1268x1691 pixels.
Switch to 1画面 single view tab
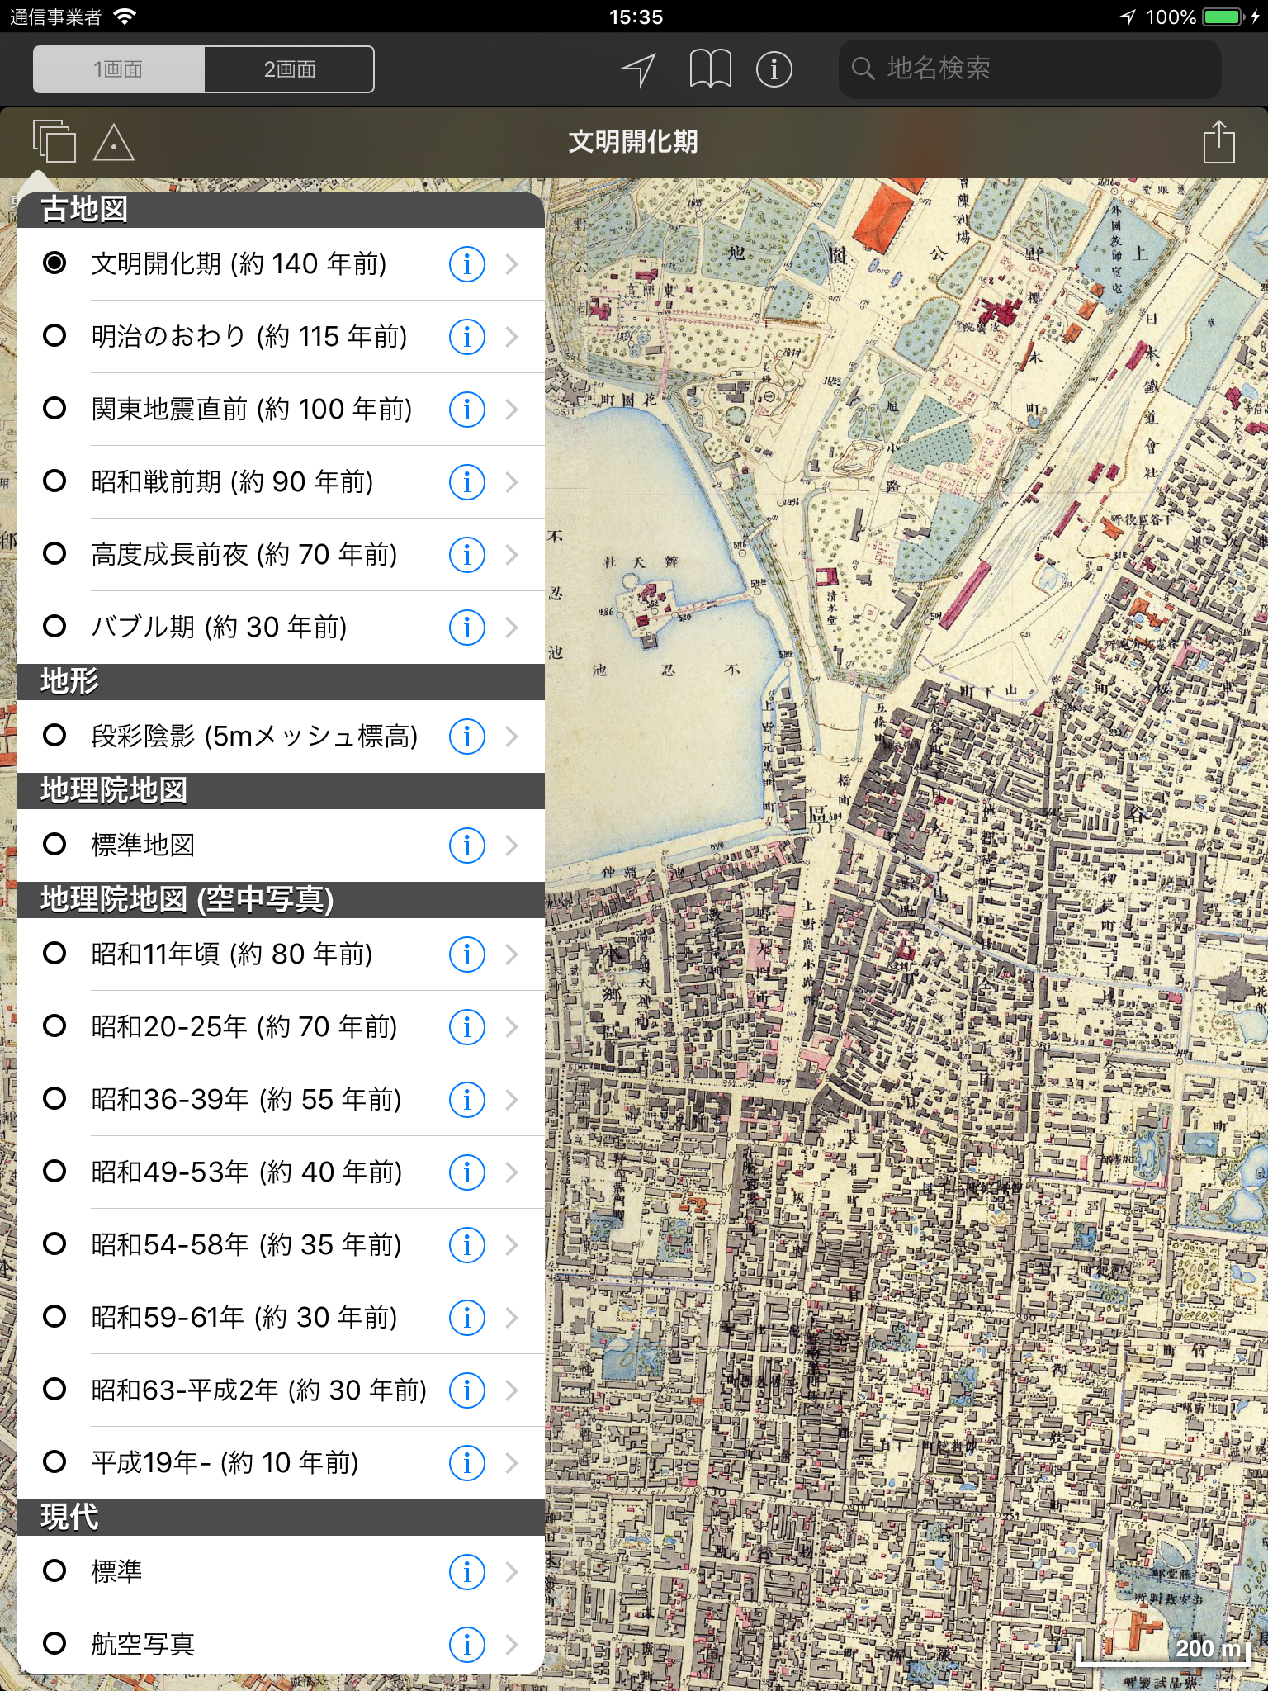pos(119,69)
